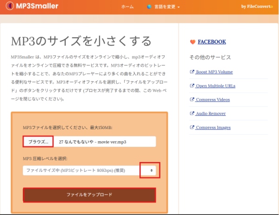Image resolution: width=279 pixels, height=215 pixels.
Task: Open the Compress Images link
Action: click(213, 127)
